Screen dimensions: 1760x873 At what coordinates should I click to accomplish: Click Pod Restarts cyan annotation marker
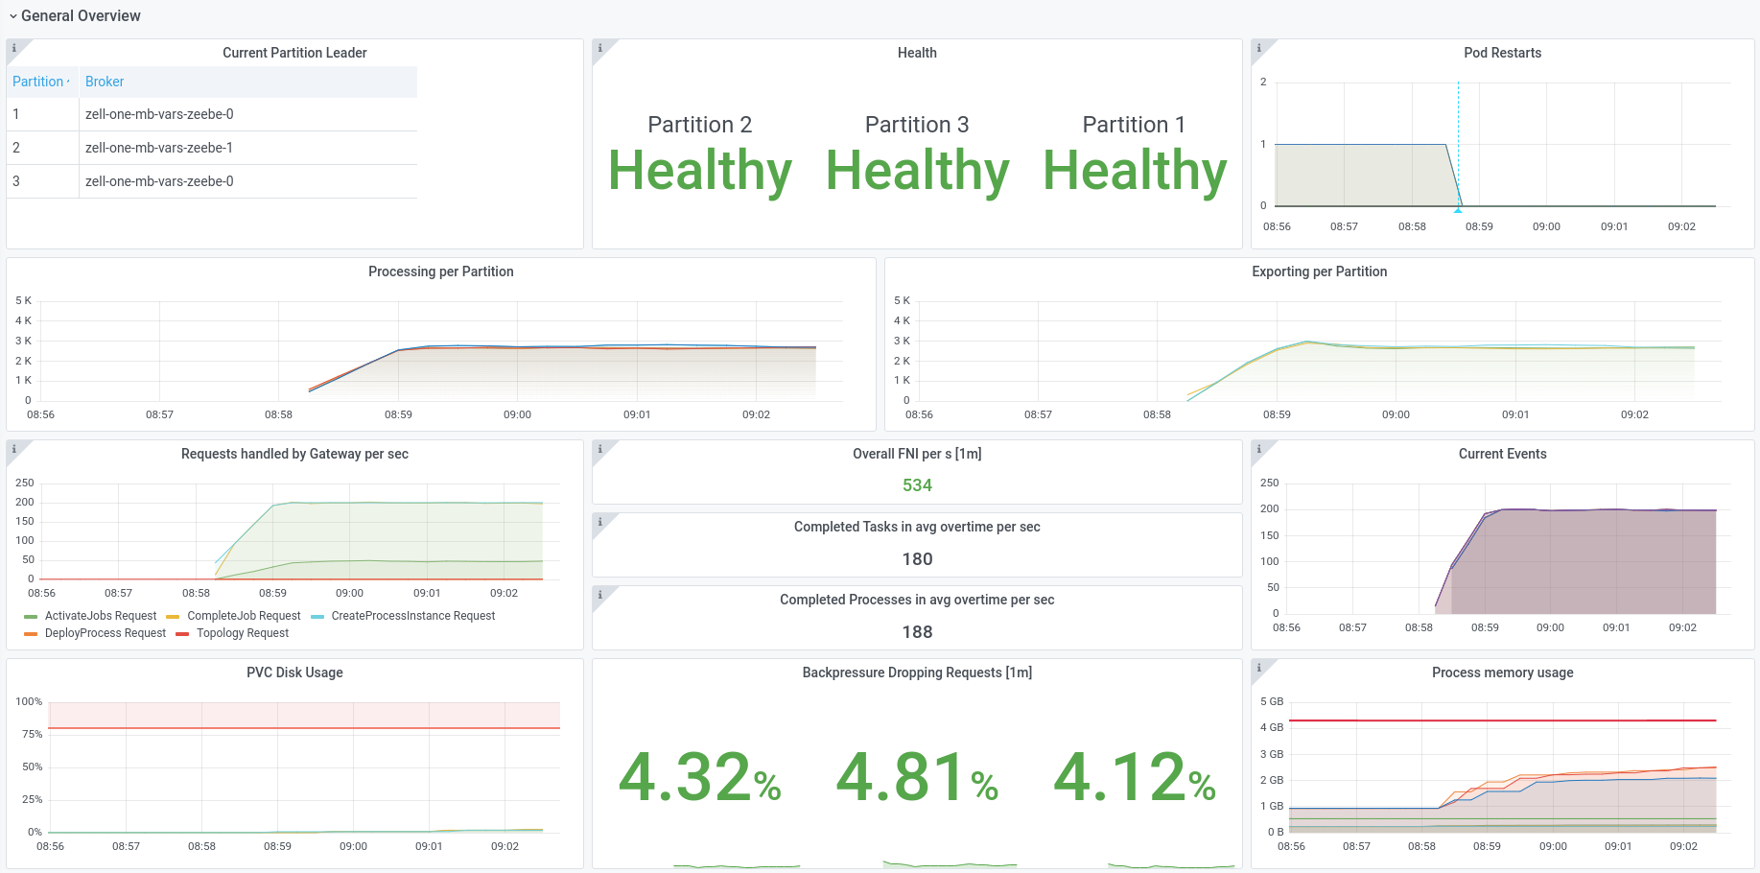click(1458, 209)
